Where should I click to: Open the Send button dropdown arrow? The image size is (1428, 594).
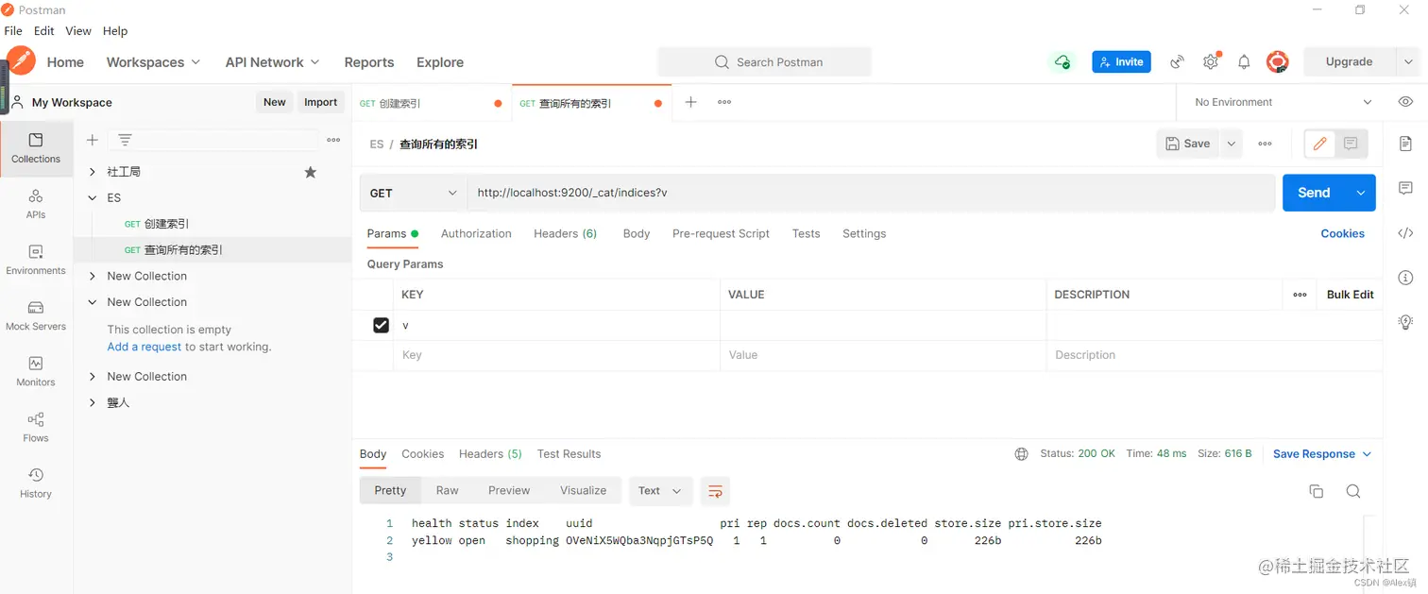coord(1361,193)
